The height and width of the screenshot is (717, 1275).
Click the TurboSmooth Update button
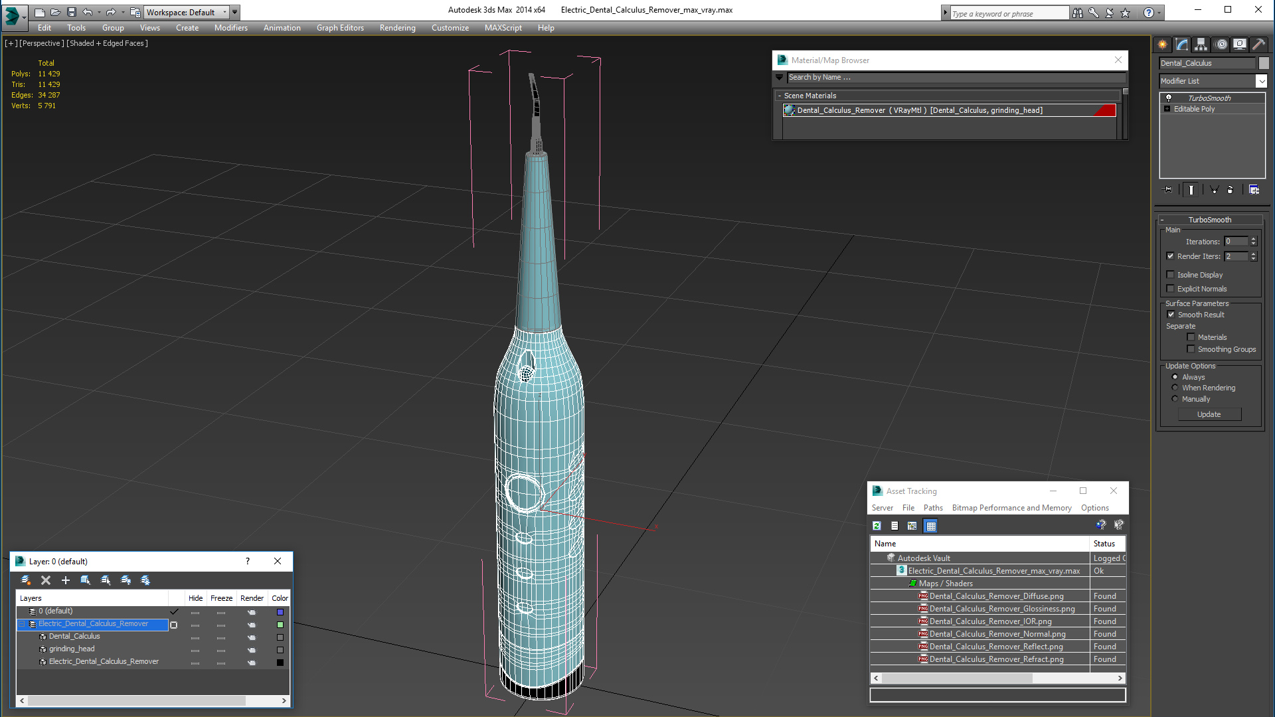(1209, 414)
